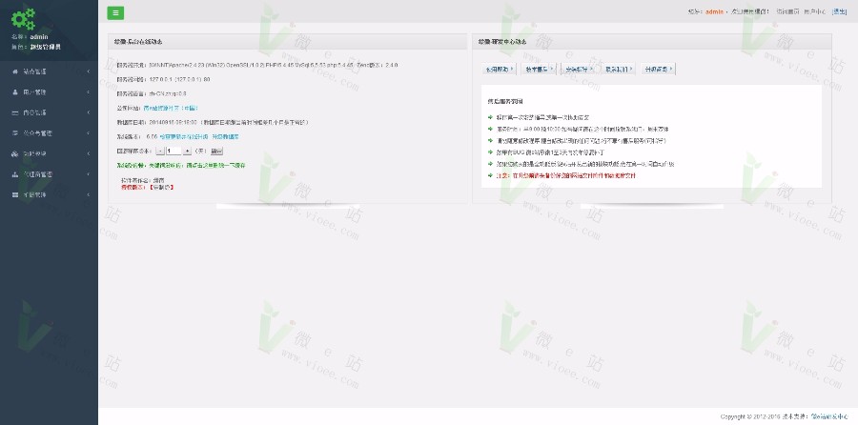This screenshot has width=858, height=425.
Task: Click the [退出] logout link
Action: pyautogui.click(x=839, y=11)
